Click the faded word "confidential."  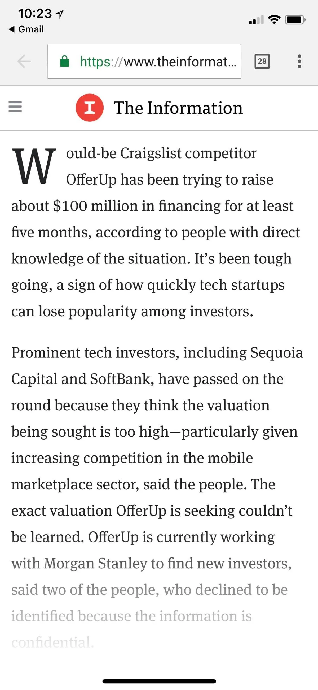53,642
